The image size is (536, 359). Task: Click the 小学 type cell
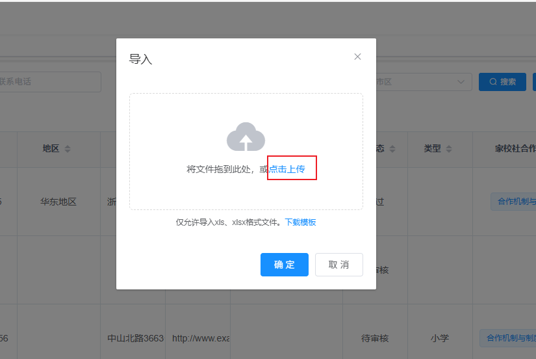pos(439,338)
